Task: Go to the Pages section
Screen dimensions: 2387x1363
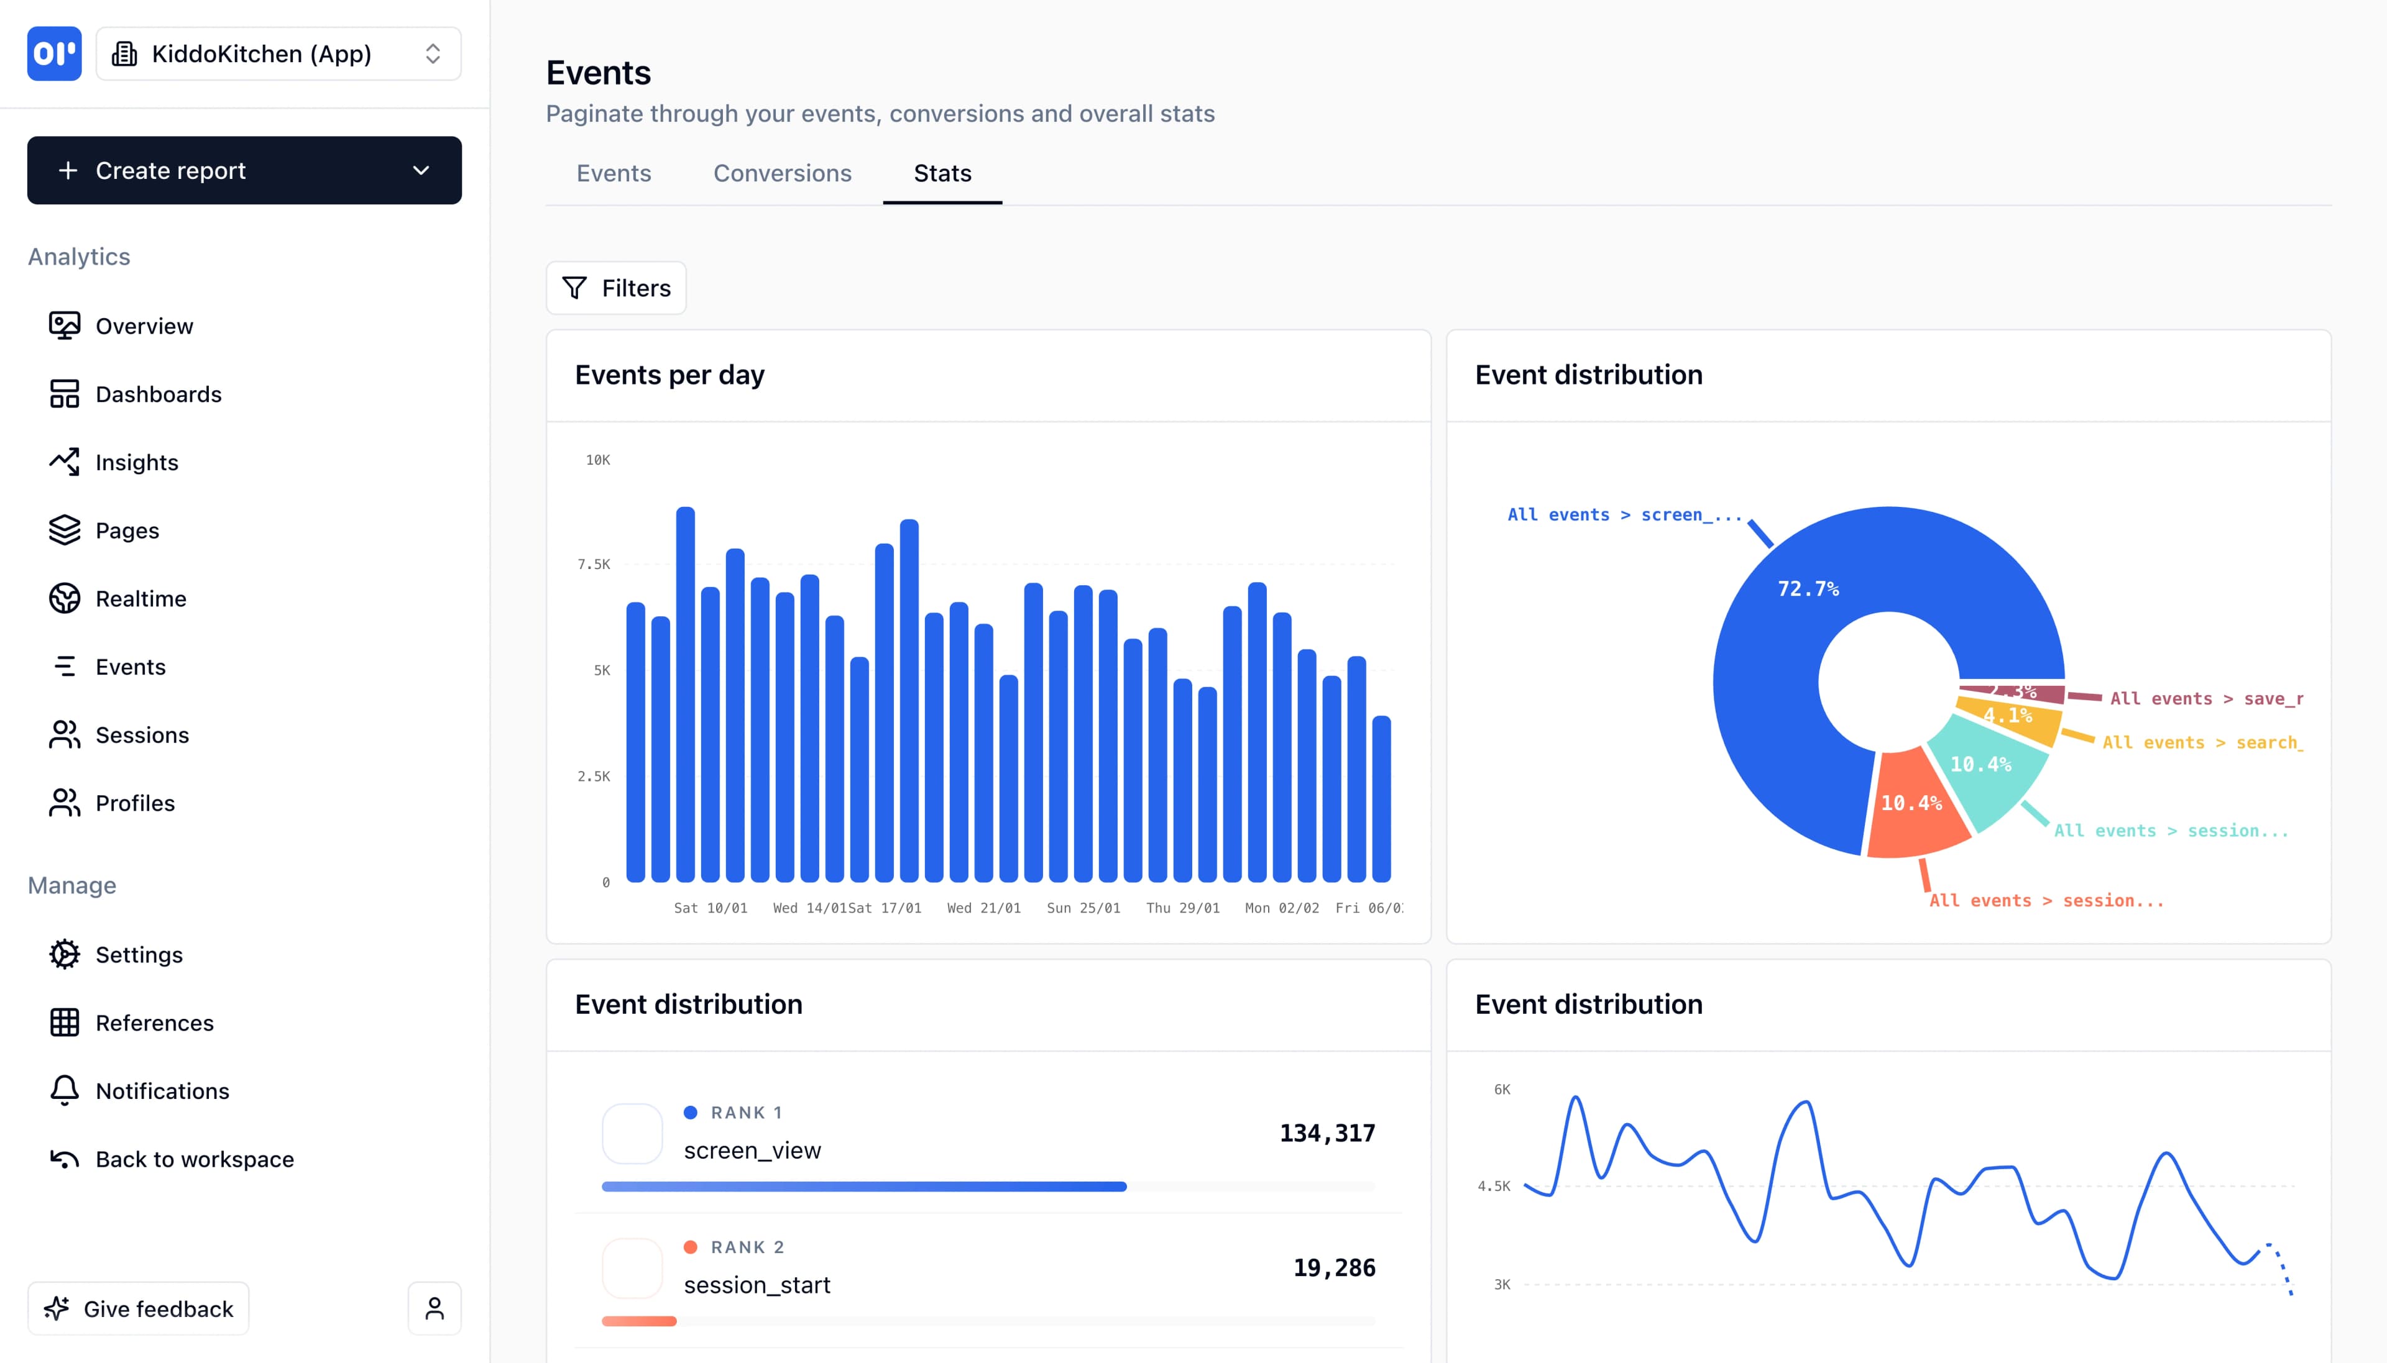Action: [127, 530]
